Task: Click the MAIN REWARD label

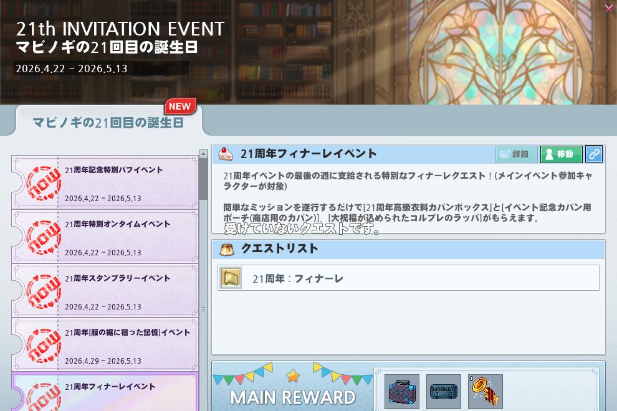Action: click(293, 397)
